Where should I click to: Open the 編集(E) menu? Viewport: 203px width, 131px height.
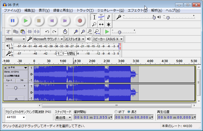pyautogui.click(x=30, y=10)
